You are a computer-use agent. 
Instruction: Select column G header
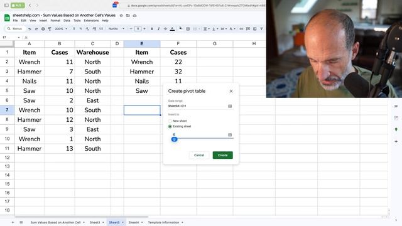point(215,44)
